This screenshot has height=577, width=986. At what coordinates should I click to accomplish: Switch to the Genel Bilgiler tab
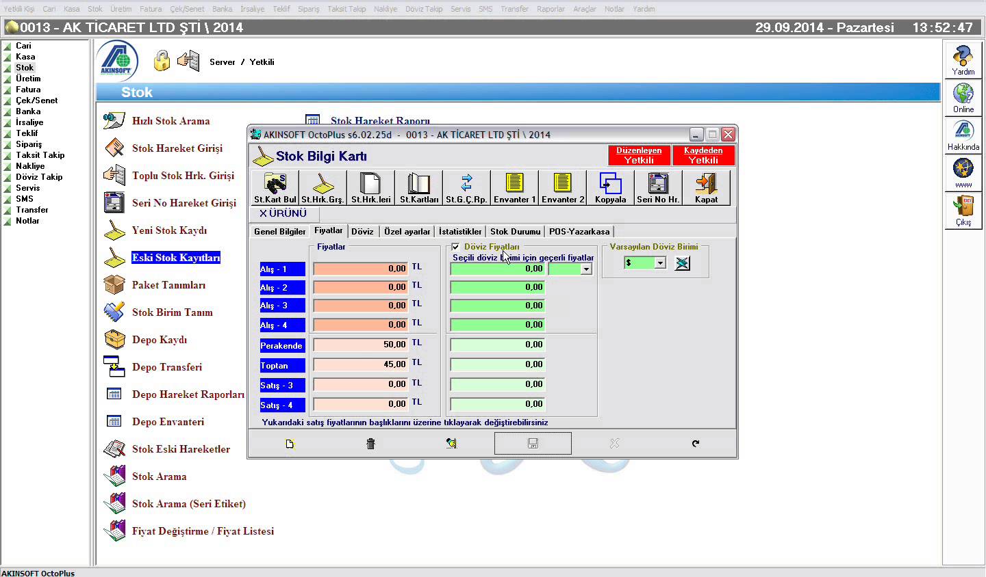[279, 232]
